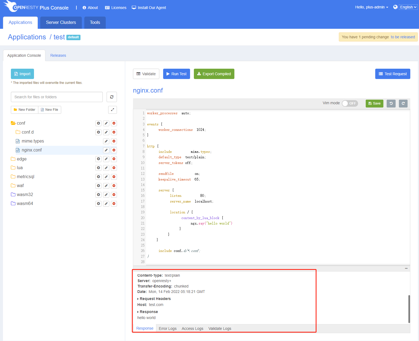Refresh the file list

tap(112, 97)
